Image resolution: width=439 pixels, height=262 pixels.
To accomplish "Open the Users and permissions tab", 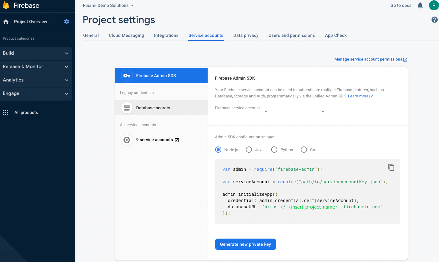I will [x=291, y=35].
